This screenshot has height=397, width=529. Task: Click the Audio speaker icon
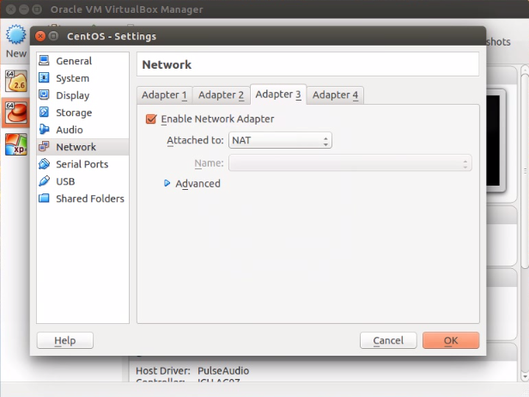(x=44, y=130)
